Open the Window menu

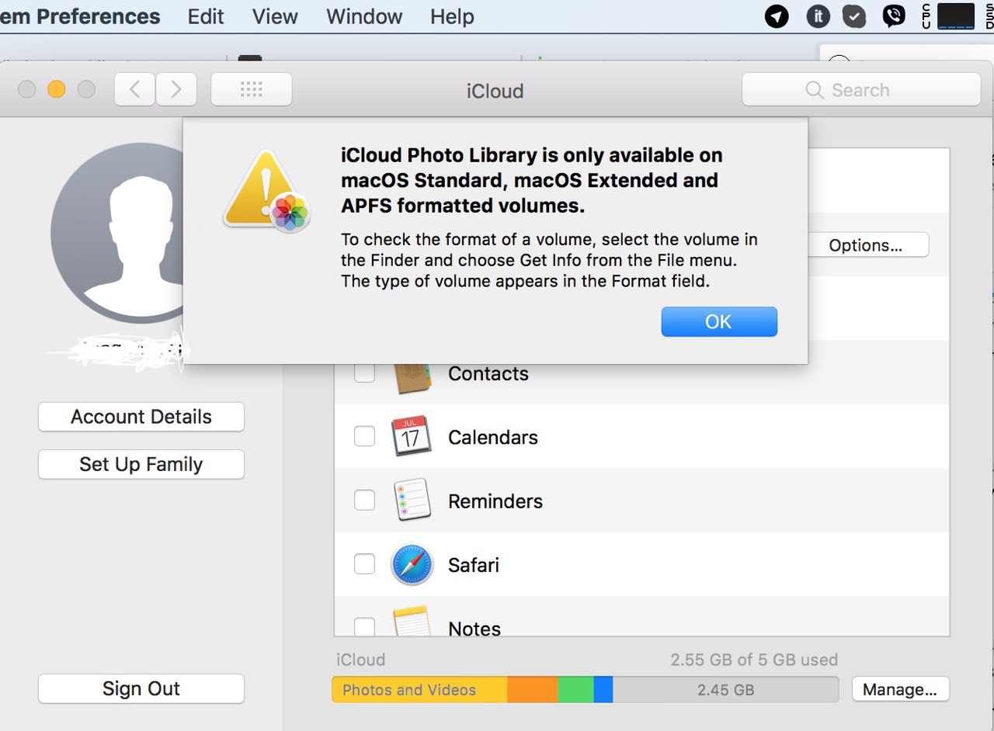(x=364, y=16)
